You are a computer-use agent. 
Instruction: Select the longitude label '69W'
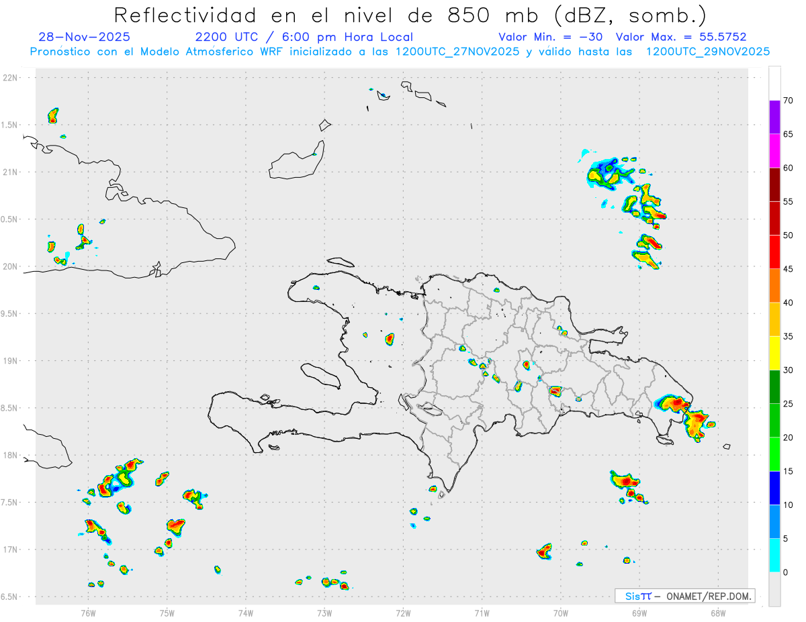[x=639, y=613]
